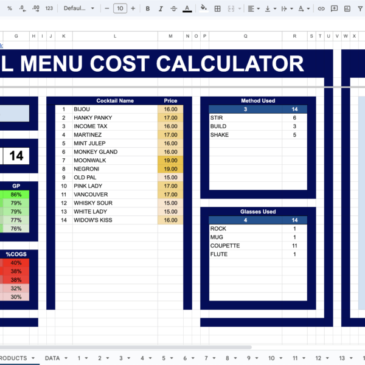Decrease decimal places
This screenshot has width=365, height=365.
(x=23, y=9)
